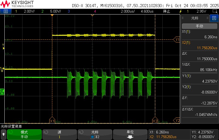Click the 光标 sidebar header tab

click(195, 18)
